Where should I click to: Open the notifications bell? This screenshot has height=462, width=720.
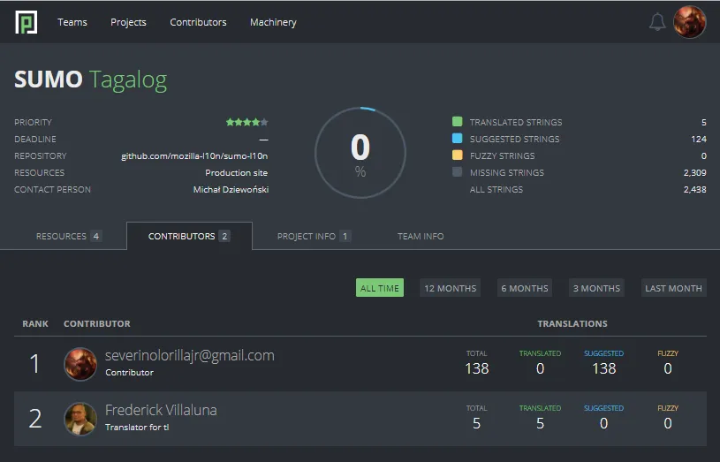tap(657, 22)
